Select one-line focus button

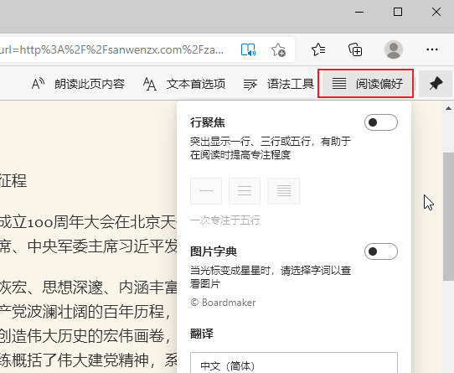(206, 191)
